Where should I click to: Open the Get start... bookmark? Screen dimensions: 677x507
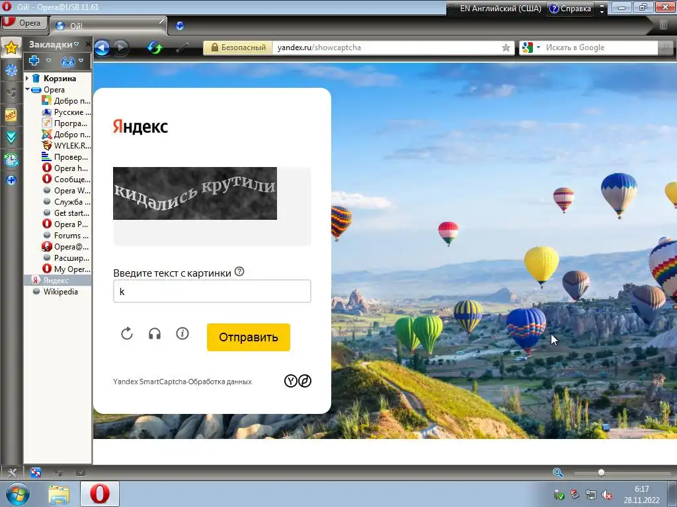(x=66, y=213)
